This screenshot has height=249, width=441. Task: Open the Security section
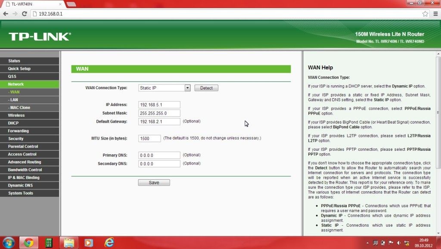(x=30, y=139)
